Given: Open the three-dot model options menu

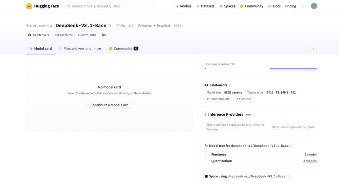Looking at the screenshot, I should click(313, 49).
